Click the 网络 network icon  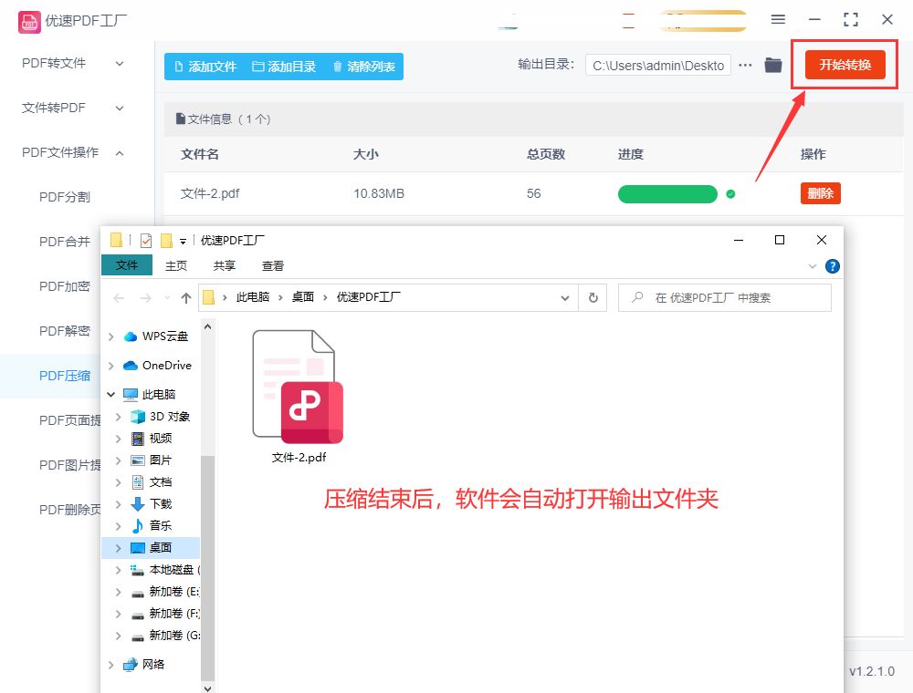131,665
